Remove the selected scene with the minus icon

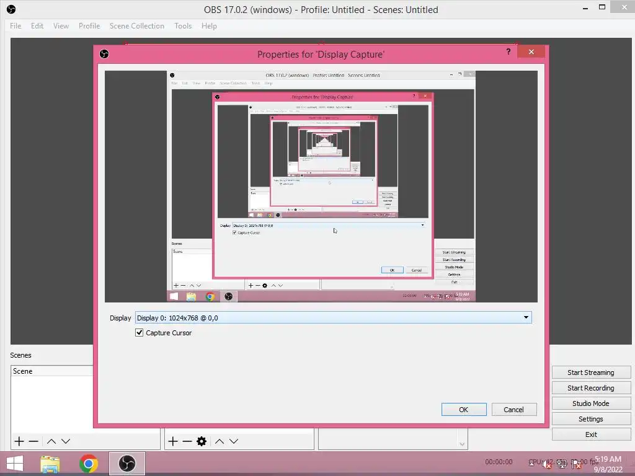(33, 441)
